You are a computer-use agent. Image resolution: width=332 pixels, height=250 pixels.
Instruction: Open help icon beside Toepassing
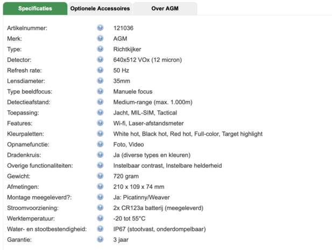[x=100, y=112]
